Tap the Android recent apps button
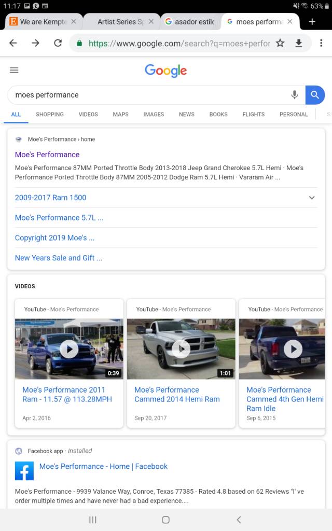Screen dimensions: 332x531 (x=92, y=520)
